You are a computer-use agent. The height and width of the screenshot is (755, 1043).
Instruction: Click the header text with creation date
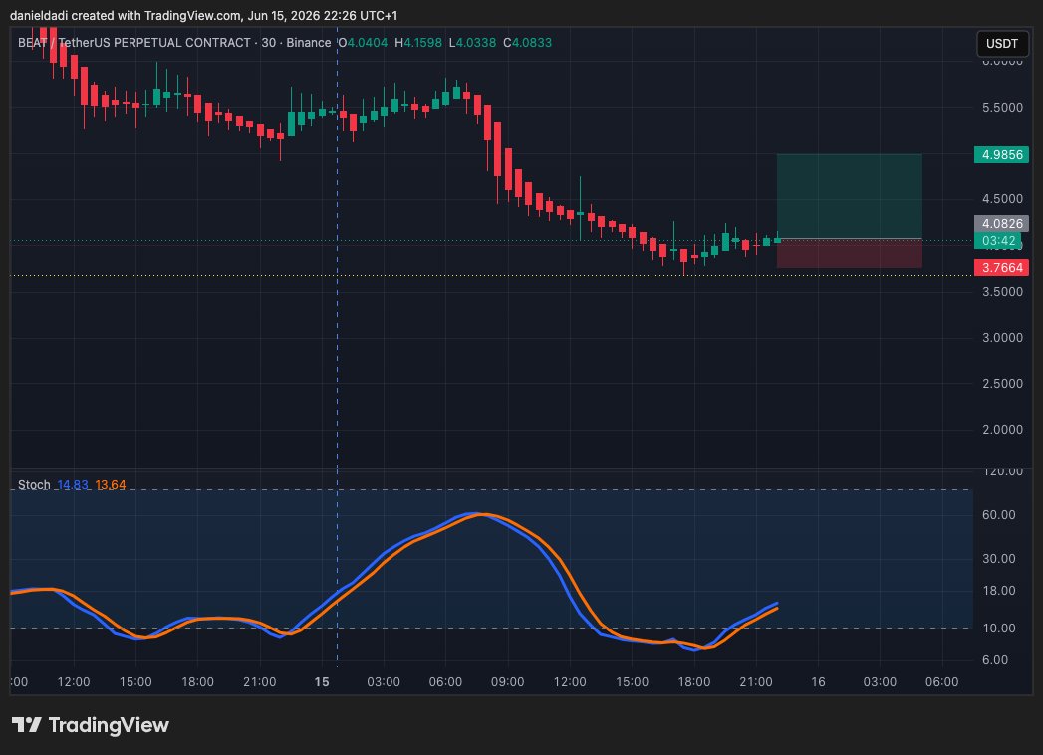click(x=203, y=15)
